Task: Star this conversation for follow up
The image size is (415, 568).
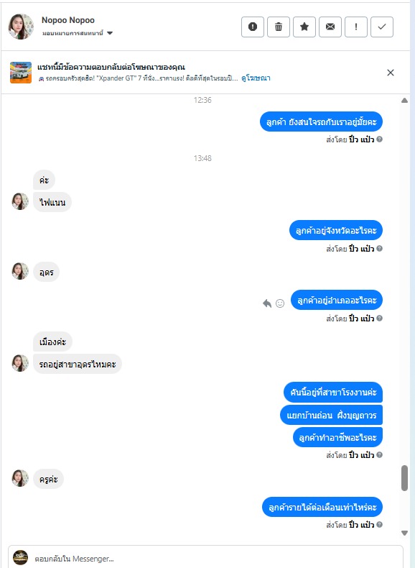Action: [x=304, y=27]
